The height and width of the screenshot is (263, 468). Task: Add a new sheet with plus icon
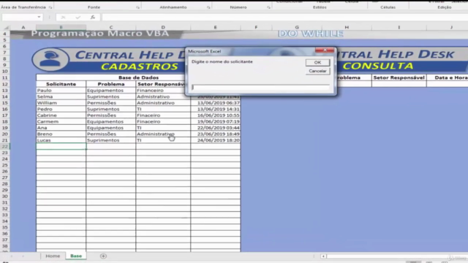103,256
